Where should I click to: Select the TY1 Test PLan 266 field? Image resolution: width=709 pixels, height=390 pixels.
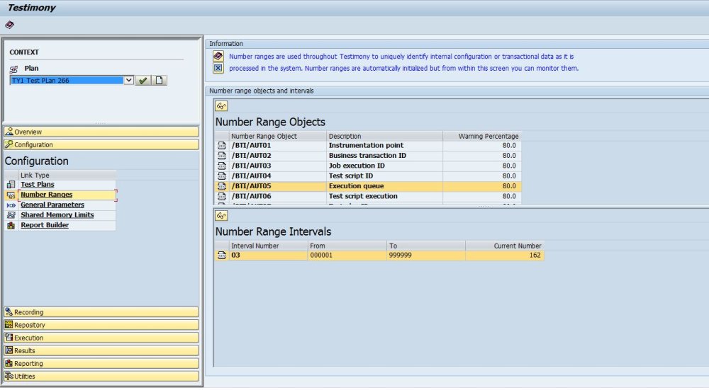[67, 81]
